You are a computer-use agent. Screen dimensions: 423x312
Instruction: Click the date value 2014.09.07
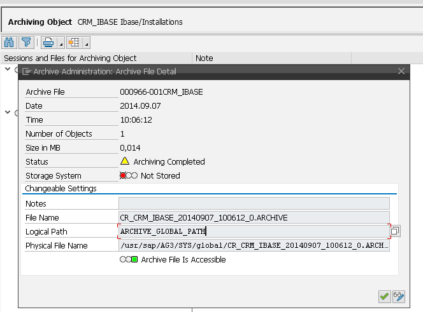[140, 105]
